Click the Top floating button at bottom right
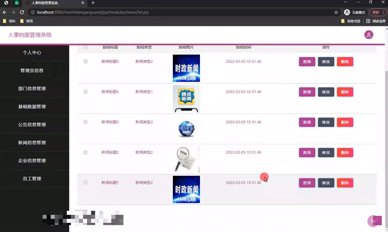Screen dimensions: 388x232 pos(375,221)
